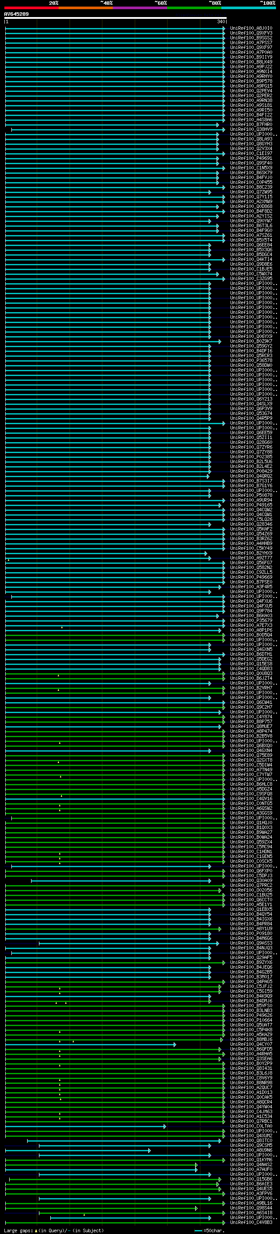
Task: Open the UniRef100_Q9XFV3 hit label
Action: click(x=251, y=33)
